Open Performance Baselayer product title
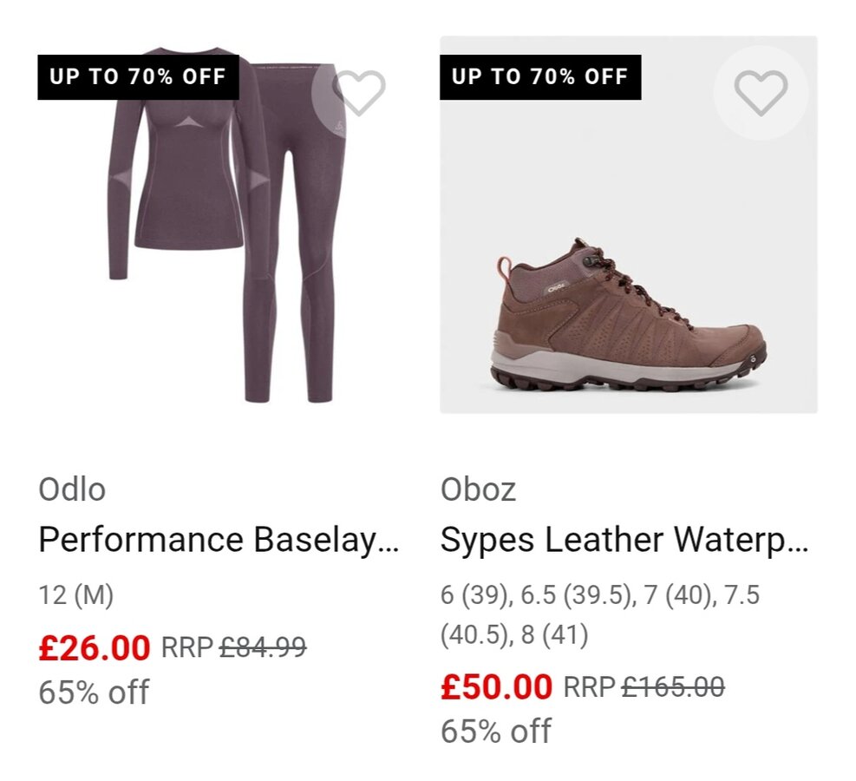 coord(219,541)
